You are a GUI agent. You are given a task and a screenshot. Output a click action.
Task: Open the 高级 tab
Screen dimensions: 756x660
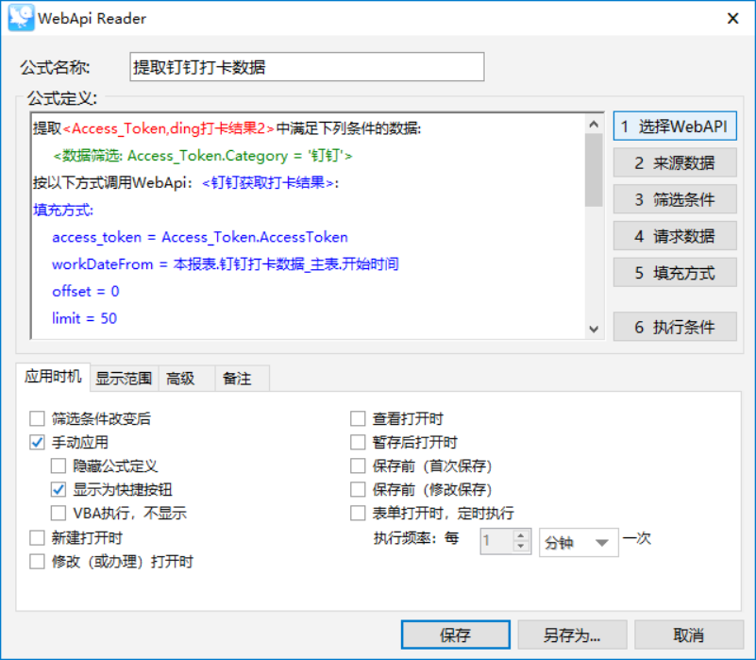(x=180, y=378)
